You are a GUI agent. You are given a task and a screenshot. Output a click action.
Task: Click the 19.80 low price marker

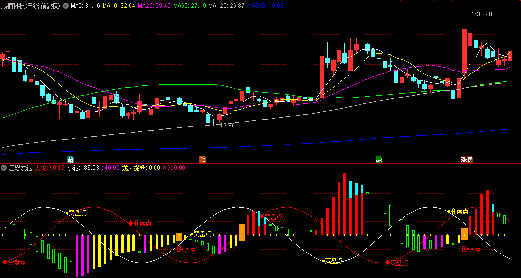tap(227, 126)
